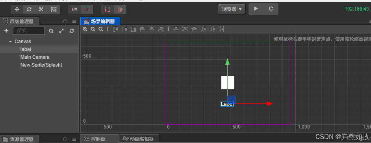Switch to the 资源管理器 tab

click(x=19, y=139)
